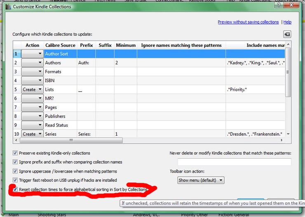Click the question mark help button in the title bar

click(279, 5)
